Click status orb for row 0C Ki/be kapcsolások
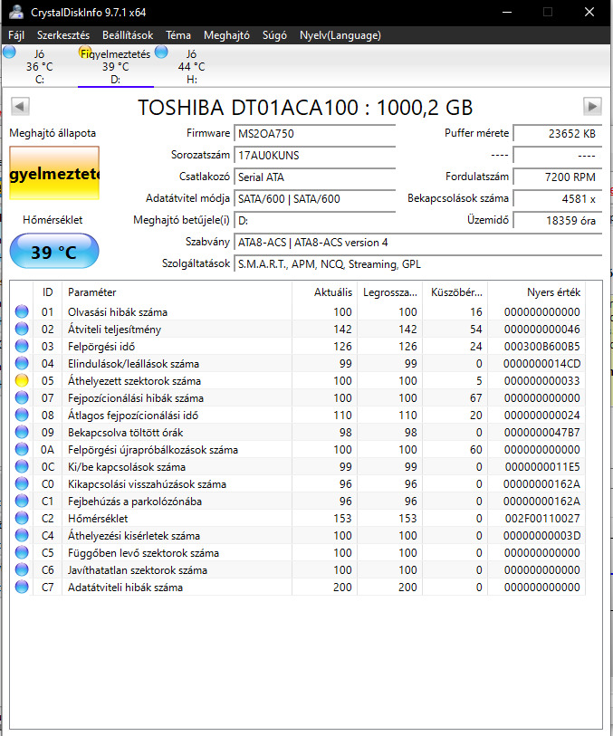613x736 pixels. coord(22,466)
